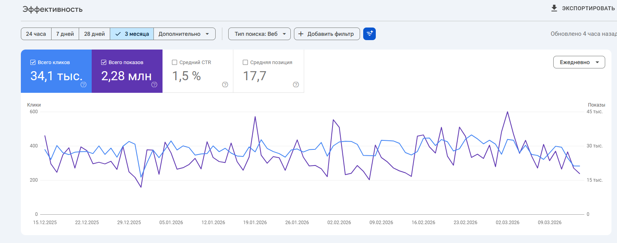Image resolution: width=617 pixels, height=243 pixels.
Task: Switch to the 7 дней period
Action: click(65, 34)
